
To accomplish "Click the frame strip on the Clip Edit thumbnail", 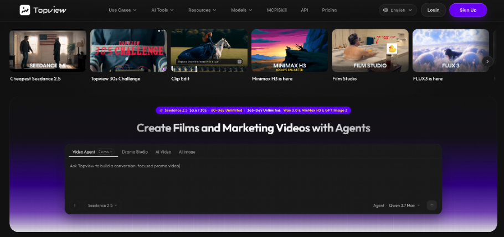I will tap(209, 69).
